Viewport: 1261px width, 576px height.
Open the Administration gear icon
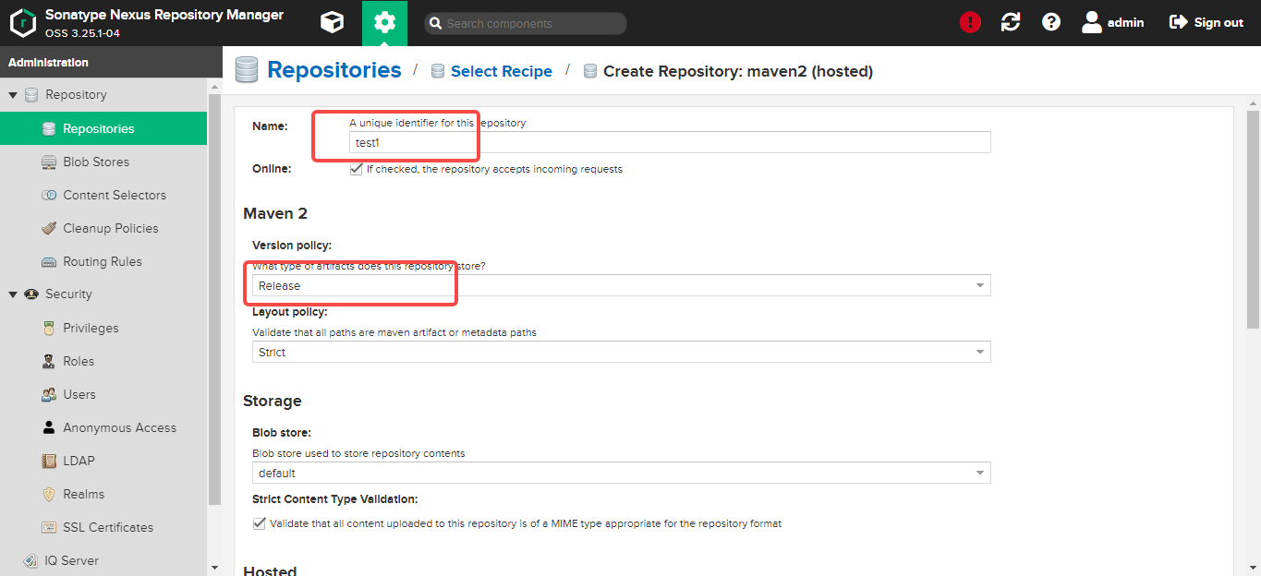click(x=385, y=23)
